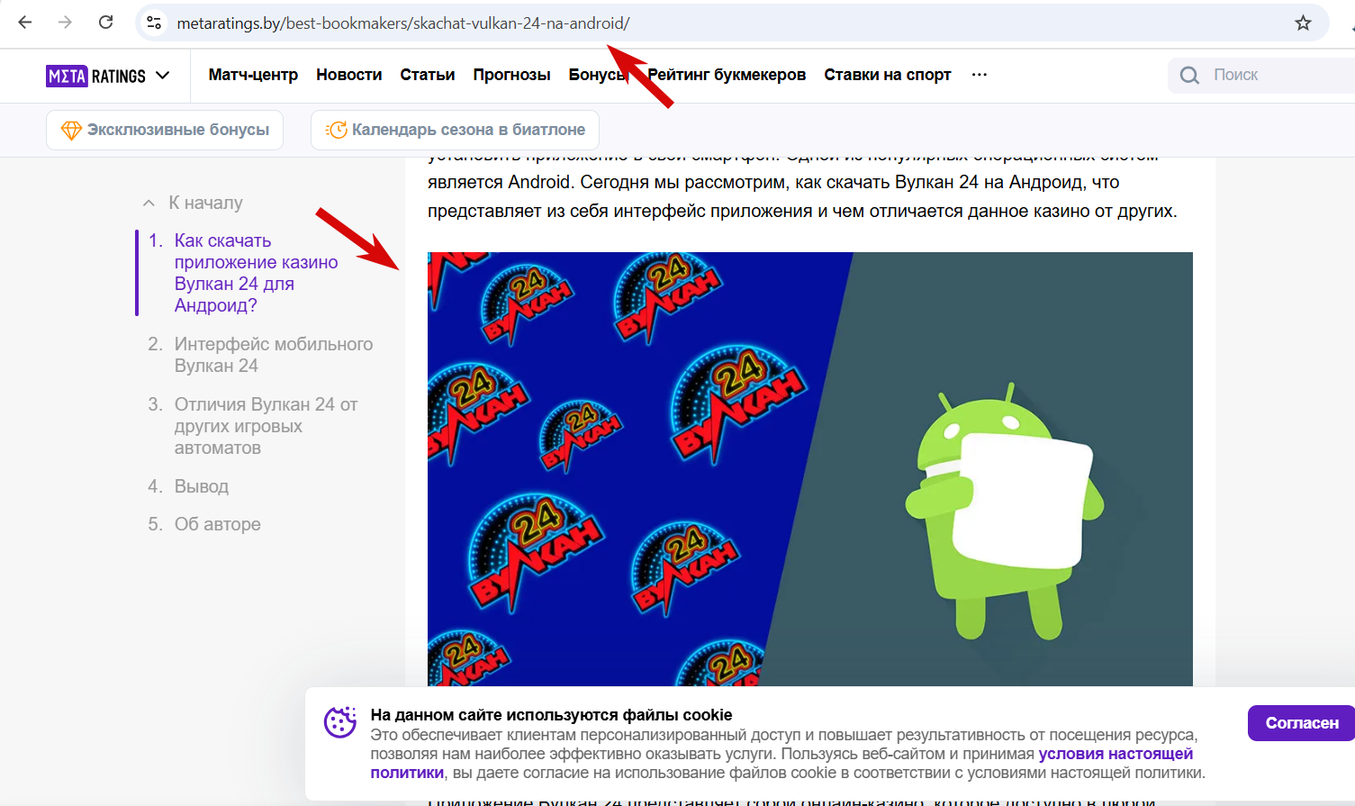The image size is (1355, 806).
Task: Open the Прогнозы menu item
Action: (x=511, y=75)
